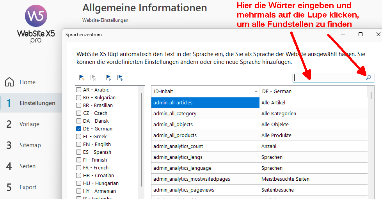Click the remove language flag icon
Screen dimensions: 382x199
93,78
